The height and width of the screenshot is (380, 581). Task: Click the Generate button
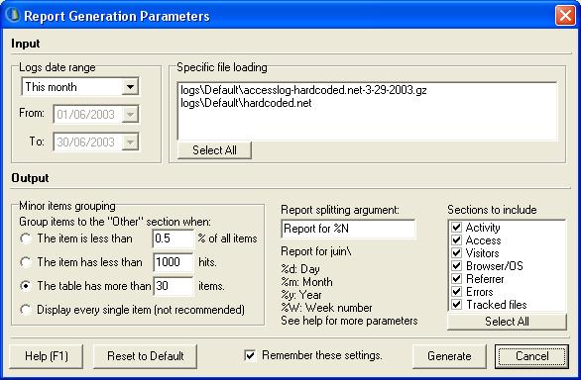click(449, 356)
